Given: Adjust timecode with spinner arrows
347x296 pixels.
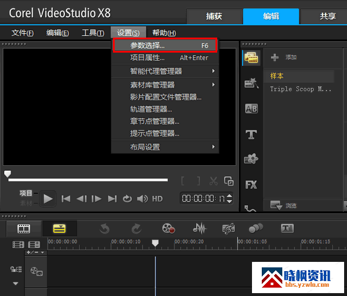Looking at the screenshot, I should 229,198.
